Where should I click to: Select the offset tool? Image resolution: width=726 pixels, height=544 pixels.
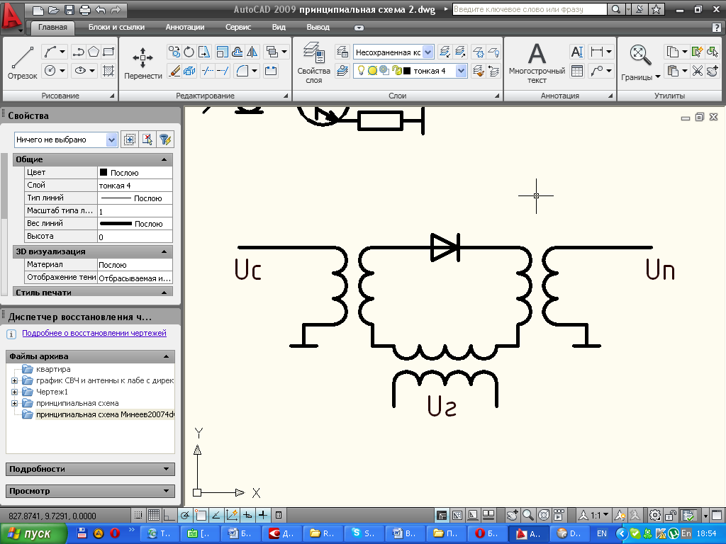pos(237,52)
